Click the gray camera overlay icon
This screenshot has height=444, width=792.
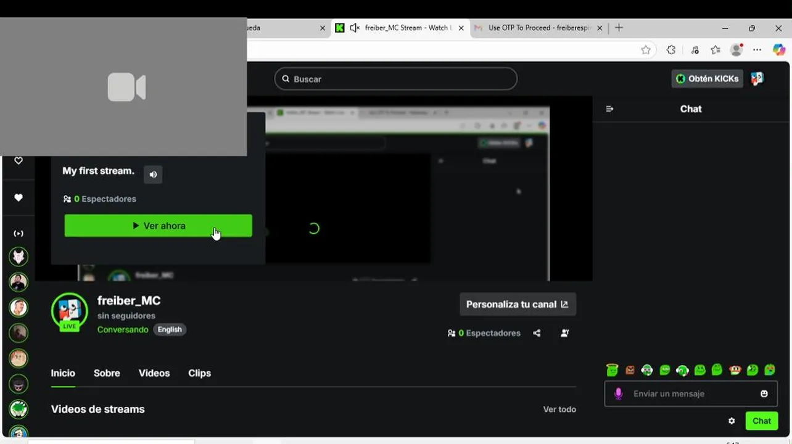pyautogui.click(x=126, y=87)
